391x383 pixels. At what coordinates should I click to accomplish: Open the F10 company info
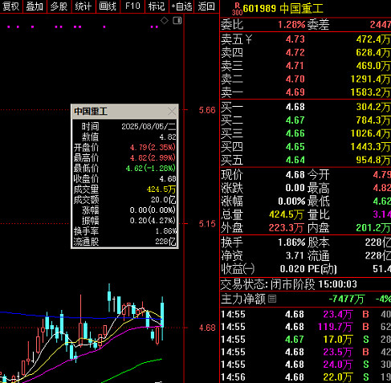click(132, 6)
